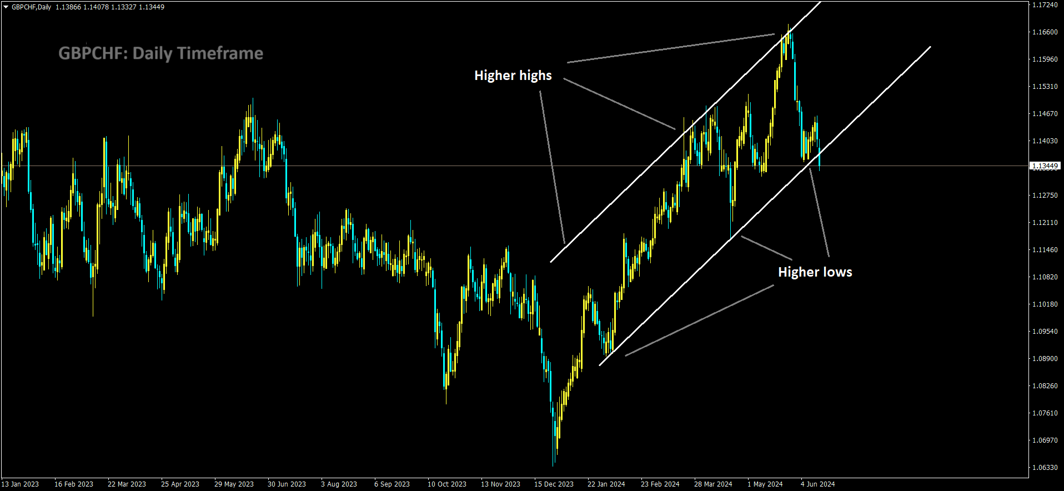The height and width of the screenshot is (491, 1064).
Task: Click the 13 Jan 2023 date label
Action: (x=20, y=484)
